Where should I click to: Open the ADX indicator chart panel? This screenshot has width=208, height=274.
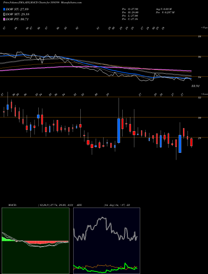[x=106, y=241]
